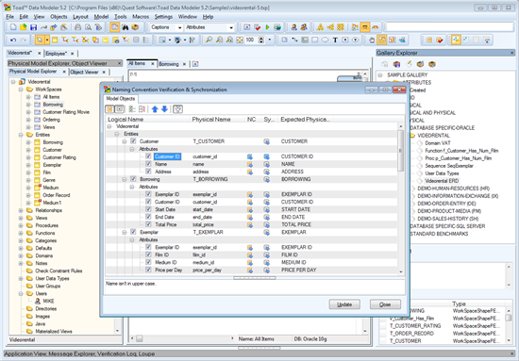
Task: Open the Attributes dropdown in toolbar
Action: (231, 27)
